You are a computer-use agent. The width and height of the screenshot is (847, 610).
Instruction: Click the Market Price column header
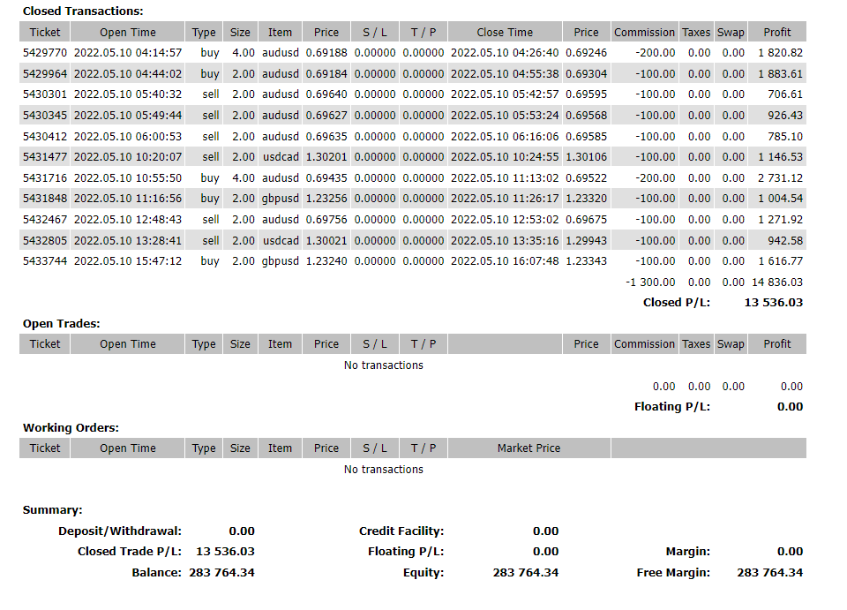click(x=528, y=448)
